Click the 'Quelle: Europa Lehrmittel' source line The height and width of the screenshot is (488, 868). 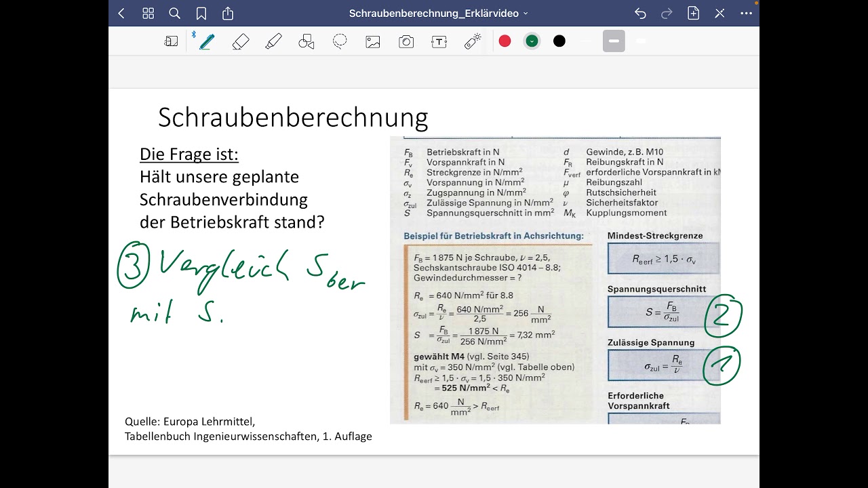click(x=190, y=421)
